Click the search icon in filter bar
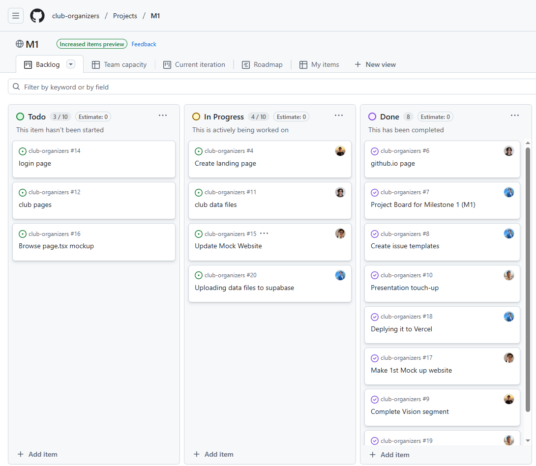This screenshot has height=466, width=536. (x=17, y=87)
